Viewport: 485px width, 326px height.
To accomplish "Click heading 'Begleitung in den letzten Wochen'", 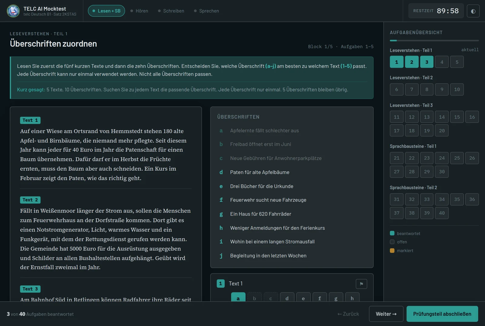I will point(268,256).
